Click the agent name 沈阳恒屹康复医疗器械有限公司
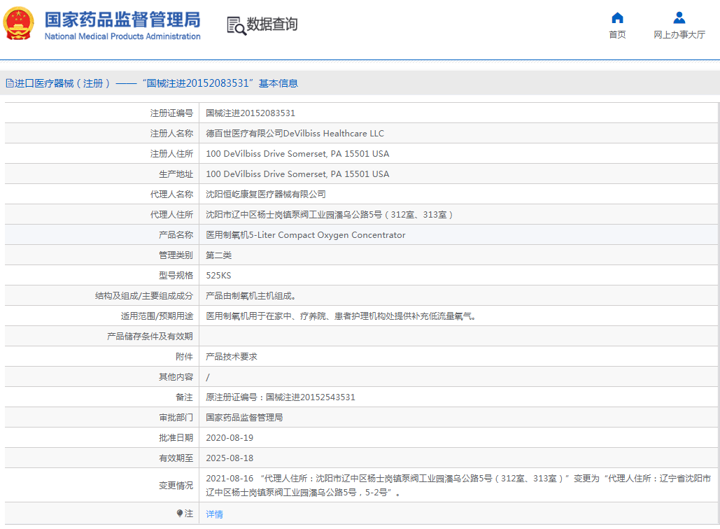The image size is (720, 529). pos(265,195)
